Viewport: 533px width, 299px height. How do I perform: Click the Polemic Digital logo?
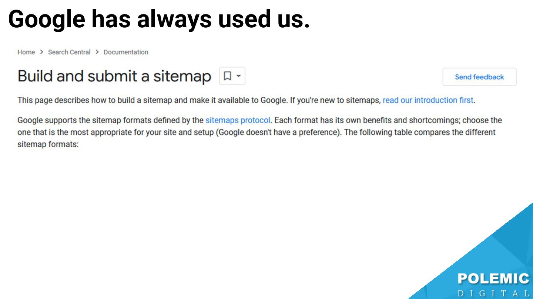pyautogui.click(x=493, y=284)
